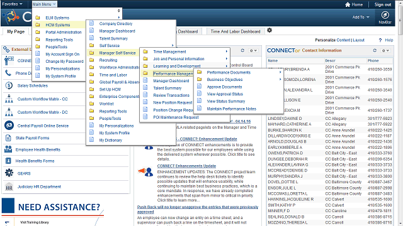Click the Company Directory page icon

point(91,23)
